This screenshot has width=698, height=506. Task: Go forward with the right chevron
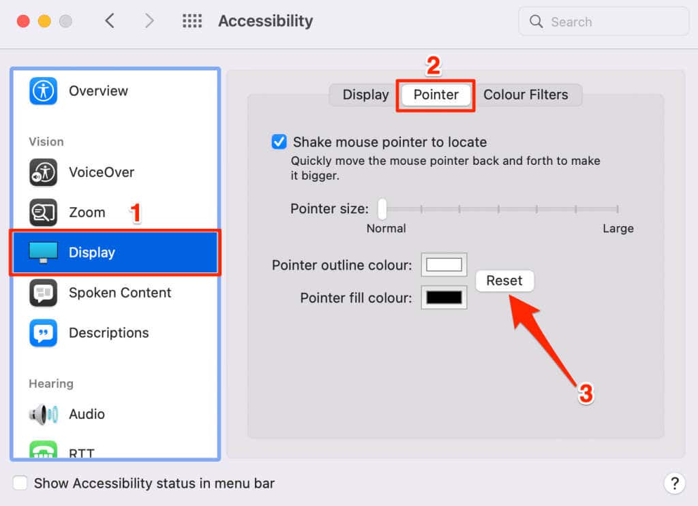coord(149,21)
